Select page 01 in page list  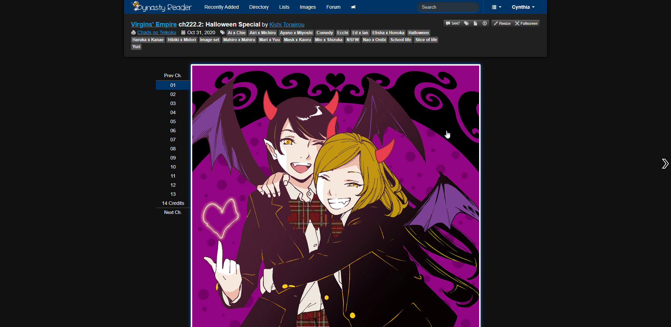click(x=173, y=85)
